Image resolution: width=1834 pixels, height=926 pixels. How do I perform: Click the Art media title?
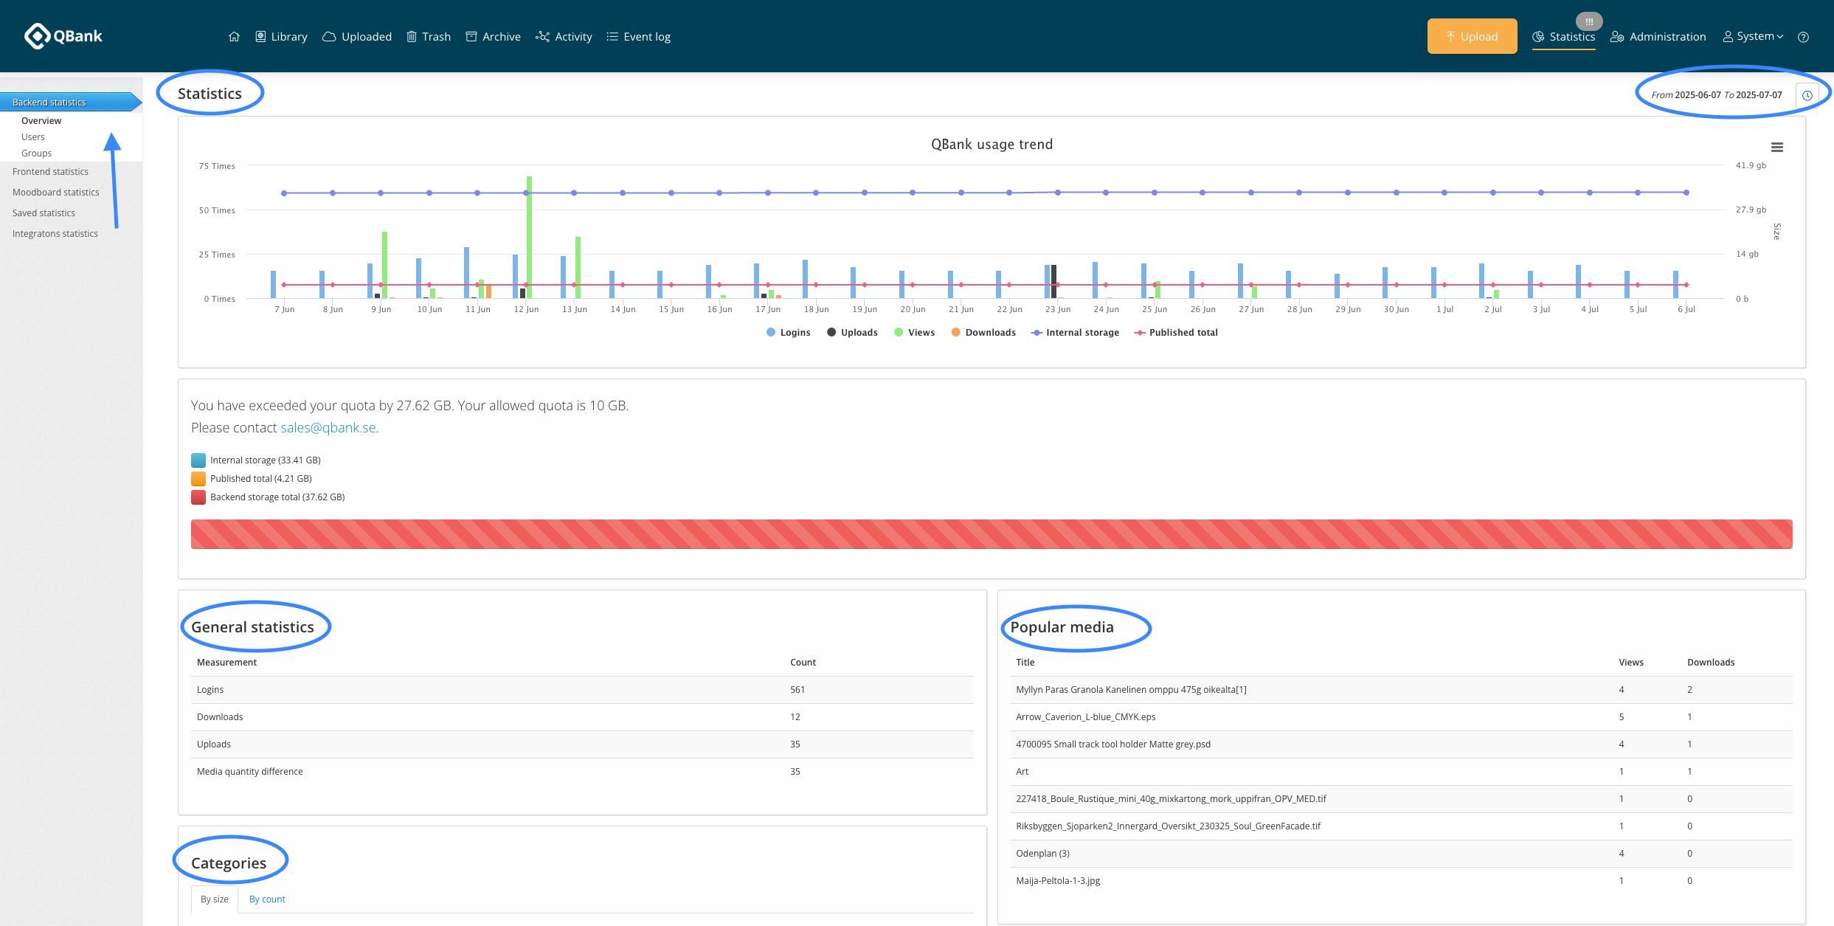[1022, 772]
